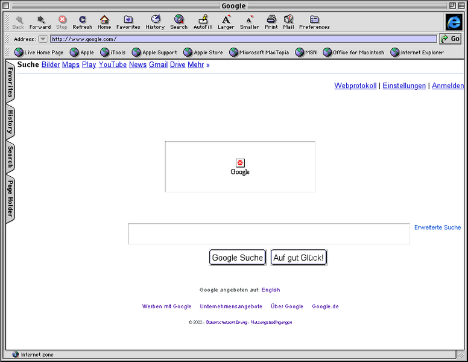Open Office for Macintosh bookmark

353,52
